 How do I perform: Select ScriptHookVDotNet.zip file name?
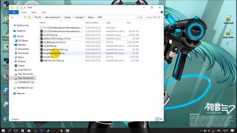point(54,53)
